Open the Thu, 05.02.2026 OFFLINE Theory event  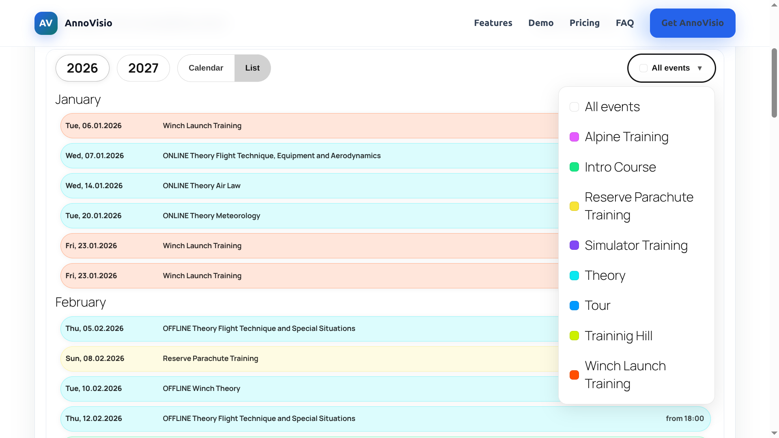click(x=310, y=328)
